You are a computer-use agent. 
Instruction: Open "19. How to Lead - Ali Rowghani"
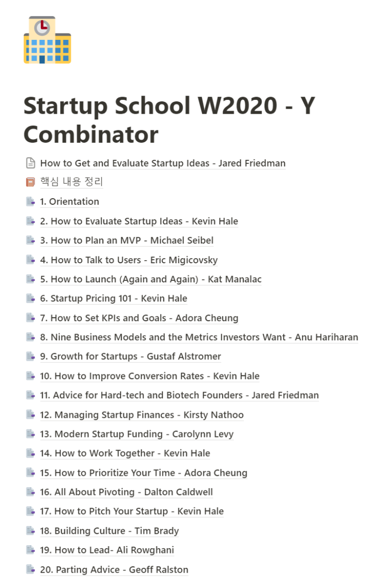point(106,550)
